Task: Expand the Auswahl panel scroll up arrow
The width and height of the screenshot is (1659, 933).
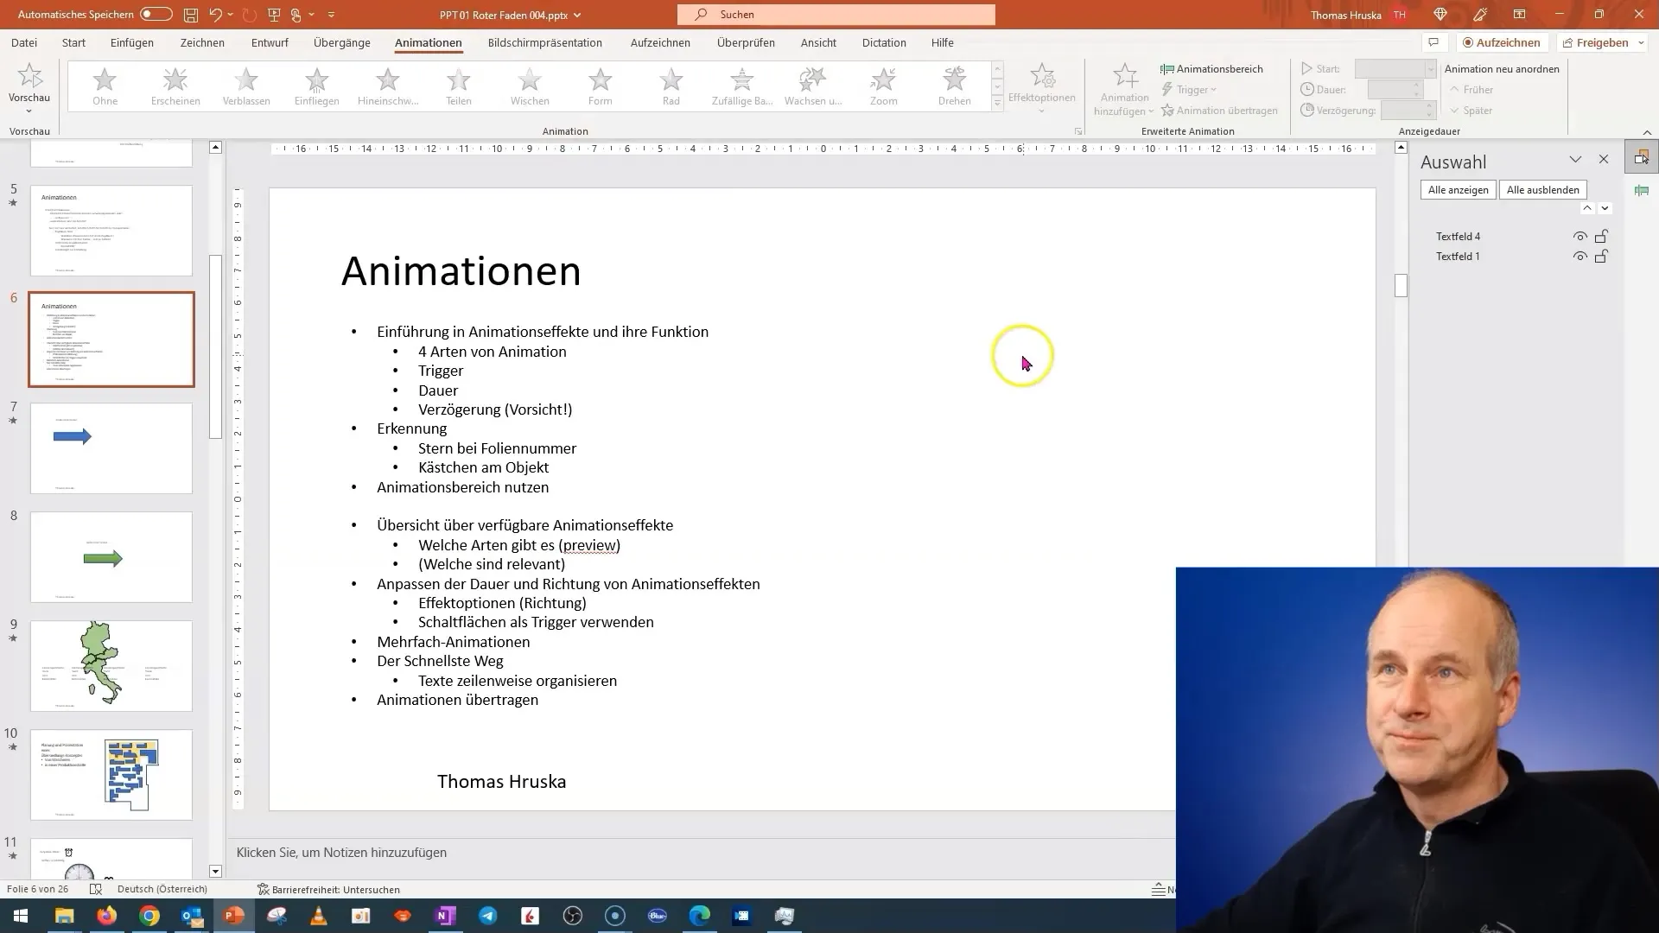Action: pyautogui.click(x=1587, y=208)
